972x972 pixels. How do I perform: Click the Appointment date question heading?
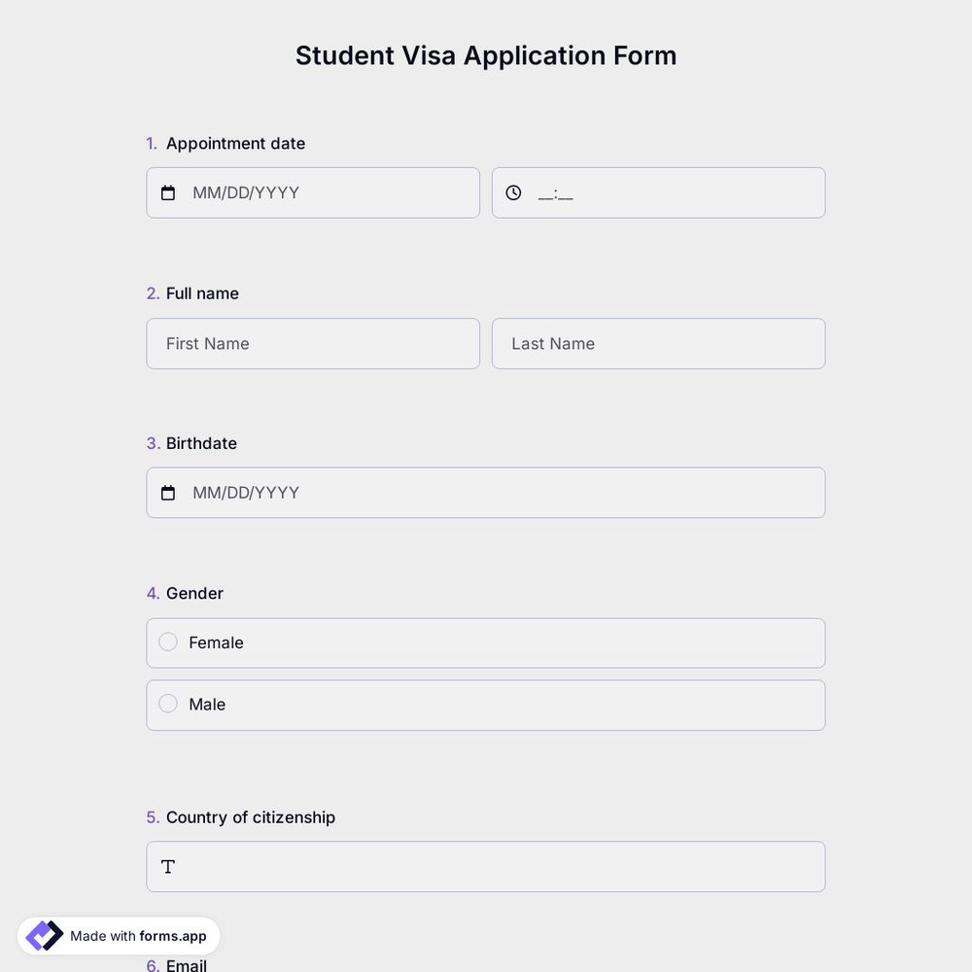pos(235,143)
